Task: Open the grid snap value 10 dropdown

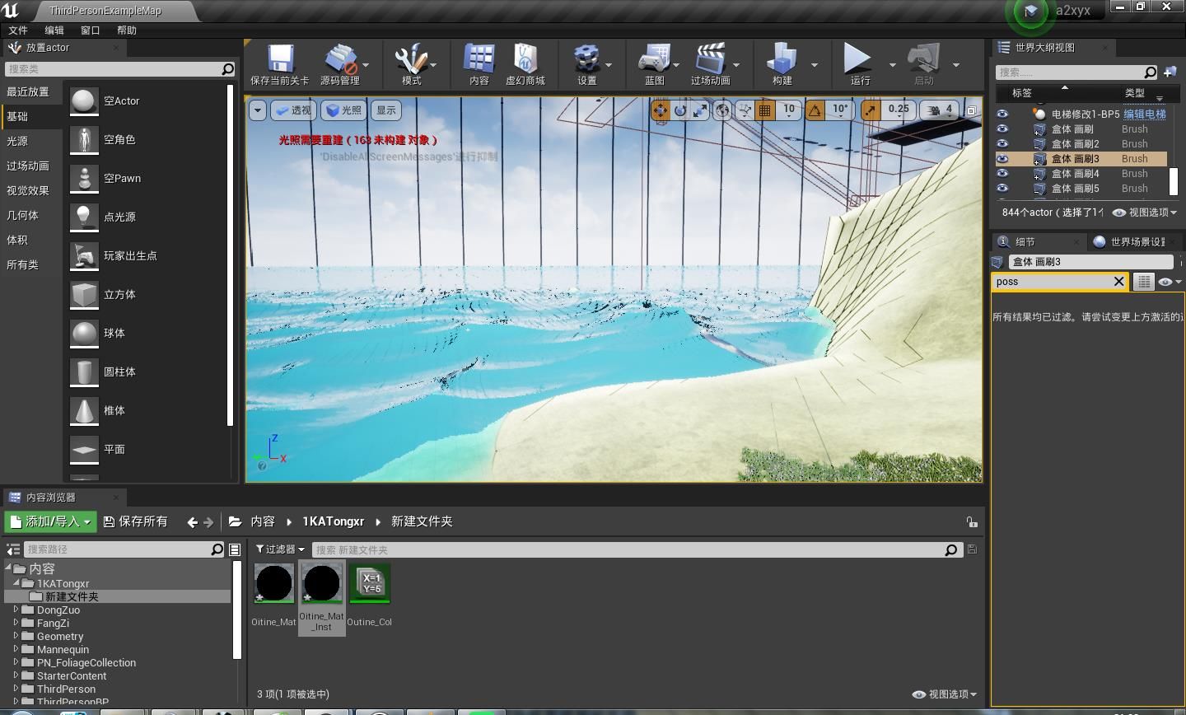Action: tap(789, 110)
